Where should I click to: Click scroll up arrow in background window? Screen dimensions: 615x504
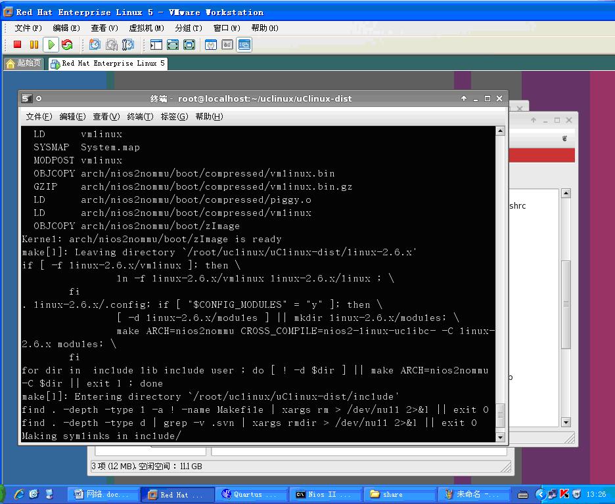566,193
